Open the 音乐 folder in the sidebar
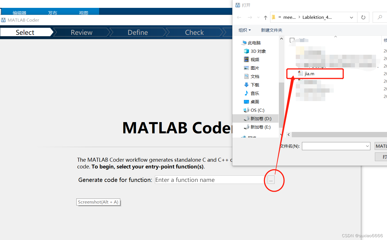This screenshot has width=387, height=240. pyautogui.click(x=252, y=93)
